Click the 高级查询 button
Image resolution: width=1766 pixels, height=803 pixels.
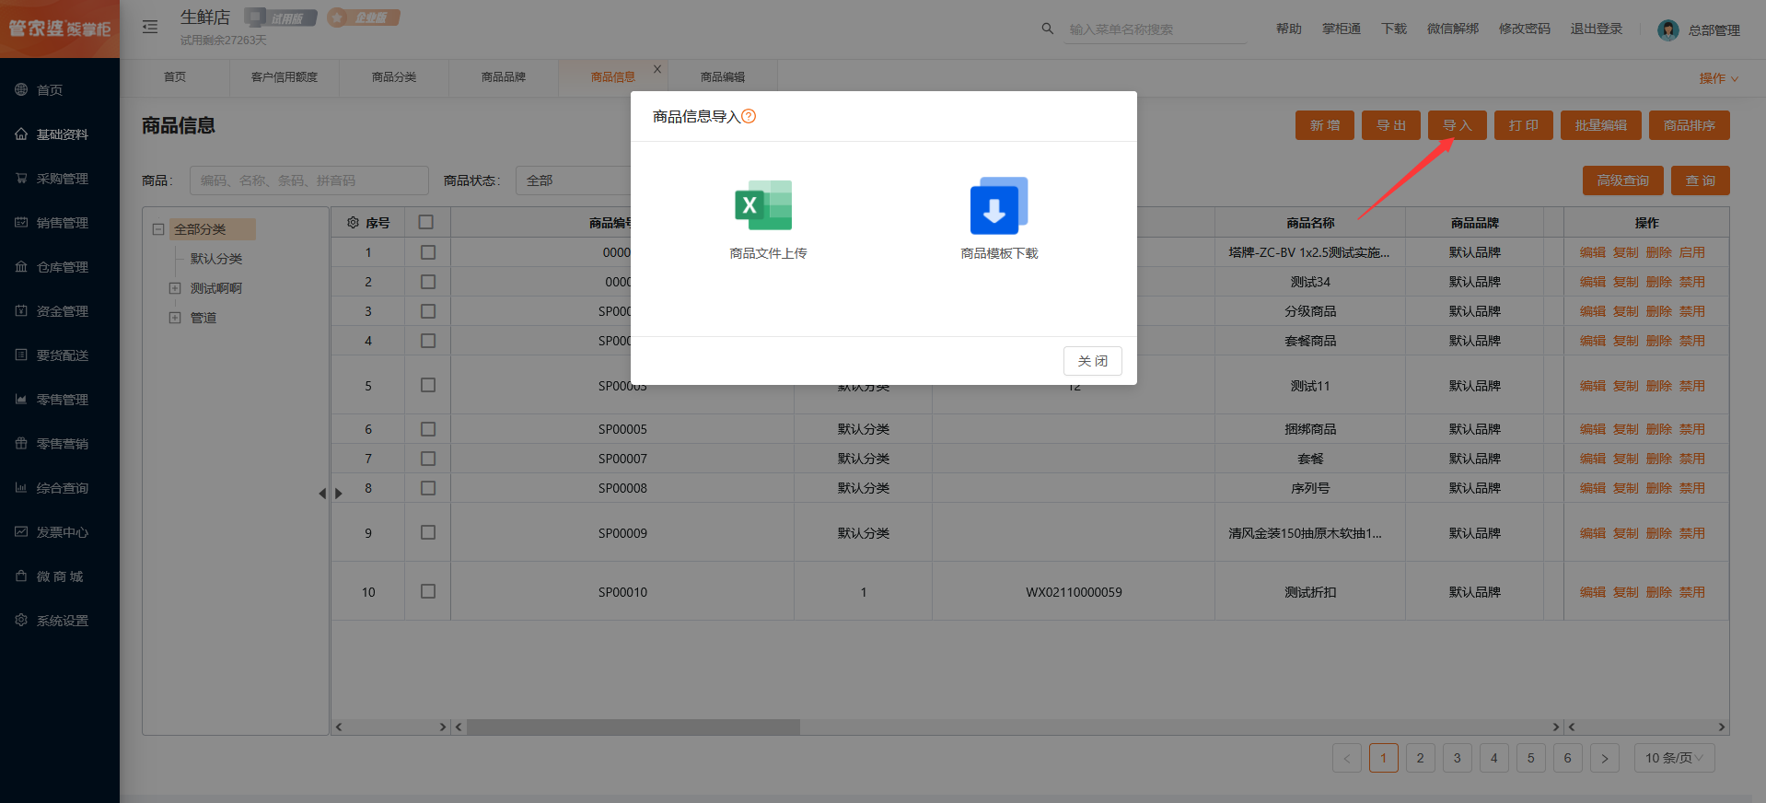[x=1623, y=180]
